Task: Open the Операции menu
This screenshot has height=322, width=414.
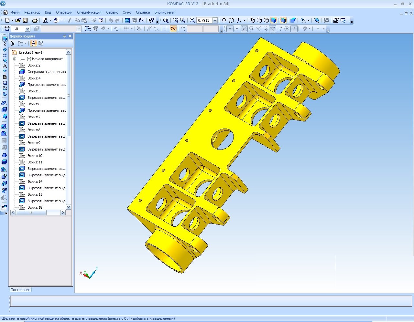Action: [x=64, y=12]
